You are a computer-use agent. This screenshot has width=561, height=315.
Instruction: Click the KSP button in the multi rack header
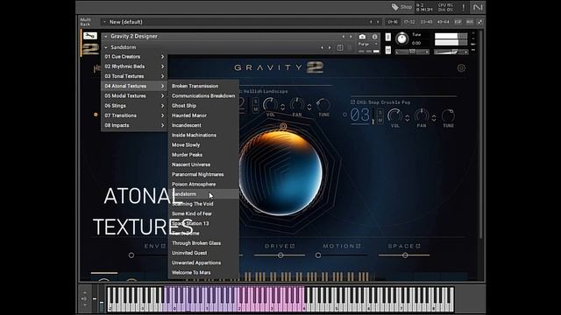(x=458, y=22)
